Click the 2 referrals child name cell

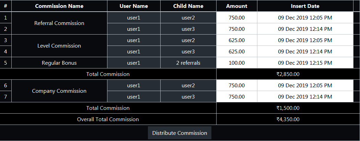188,63
